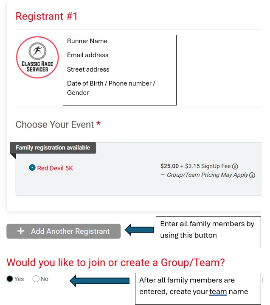Click the Email address line
The width and height of the screenshot is (270, 305).
click(87, 55)
